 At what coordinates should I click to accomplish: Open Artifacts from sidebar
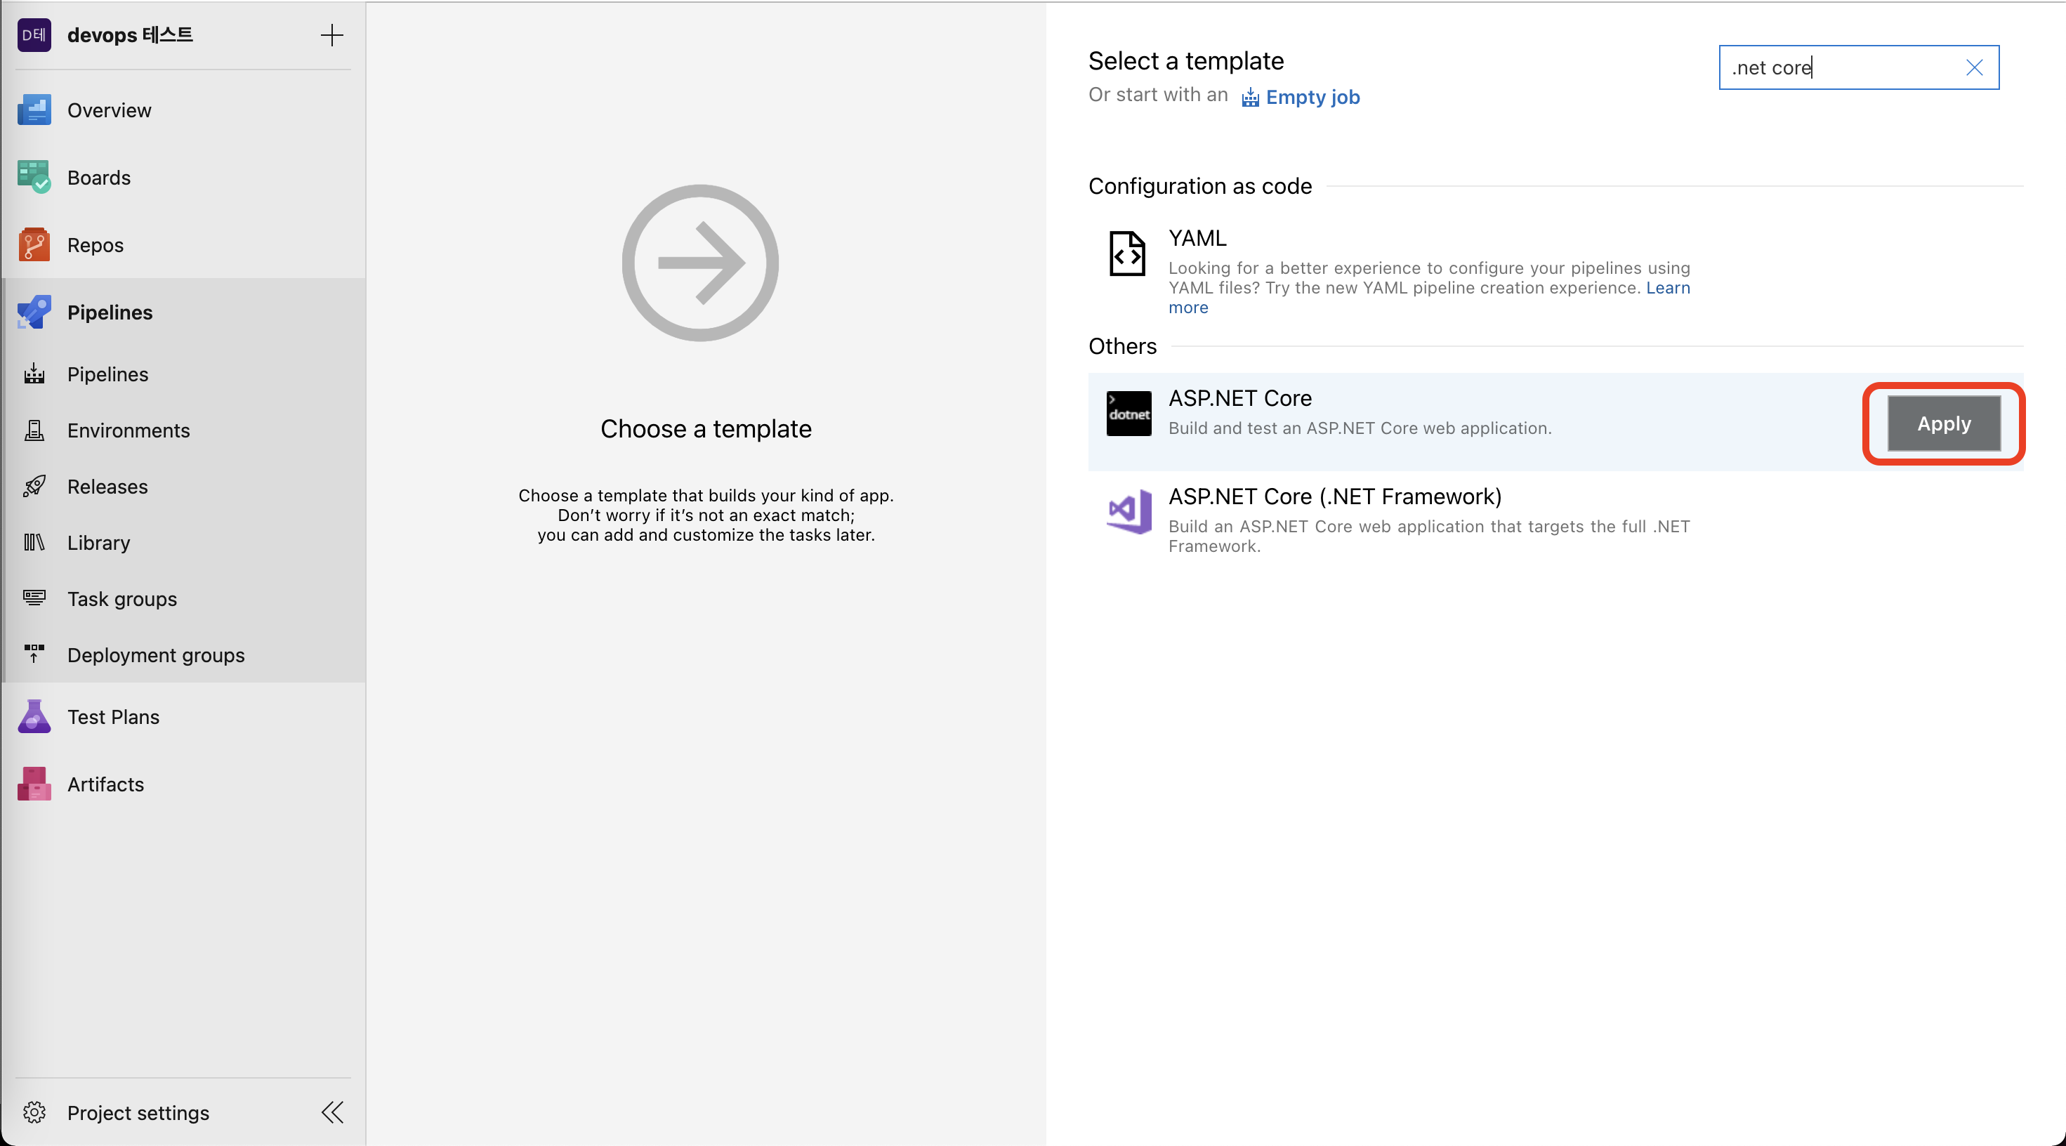click(105, 784)
